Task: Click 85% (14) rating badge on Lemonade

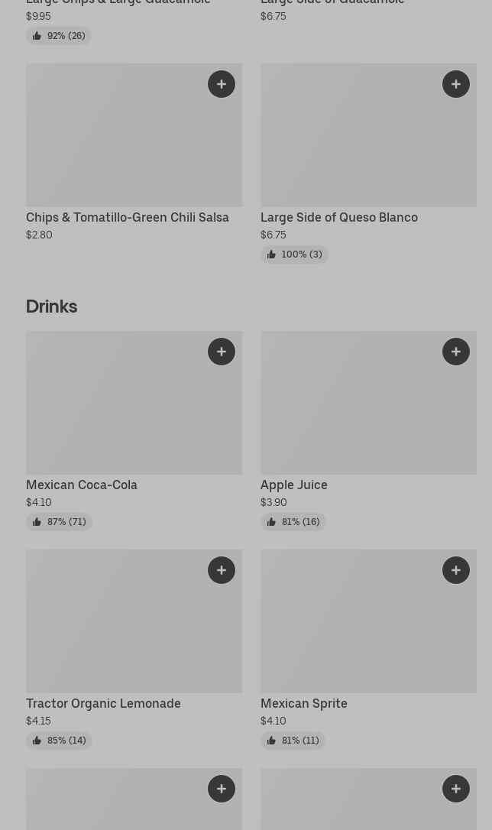Action: 59,741
